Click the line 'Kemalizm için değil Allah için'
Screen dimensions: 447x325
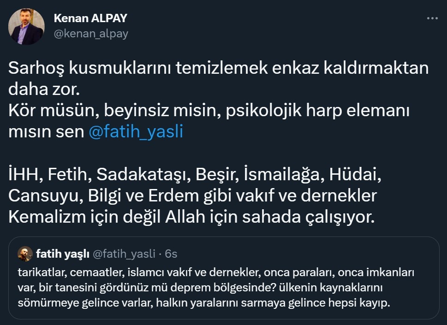(190, 217)
